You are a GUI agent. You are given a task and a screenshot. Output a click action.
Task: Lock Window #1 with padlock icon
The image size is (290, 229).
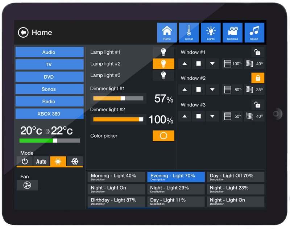258,52
